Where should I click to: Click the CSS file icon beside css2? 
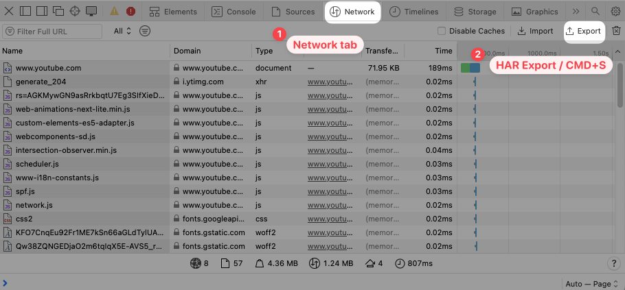point(7,219)
